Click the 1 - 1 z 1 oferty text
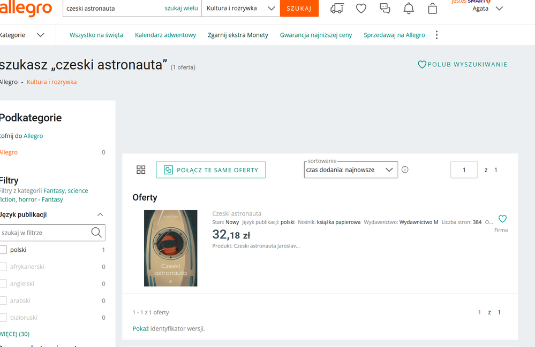Screen dimensions: 535x347 pyautogui.click(x=150, y=312)
